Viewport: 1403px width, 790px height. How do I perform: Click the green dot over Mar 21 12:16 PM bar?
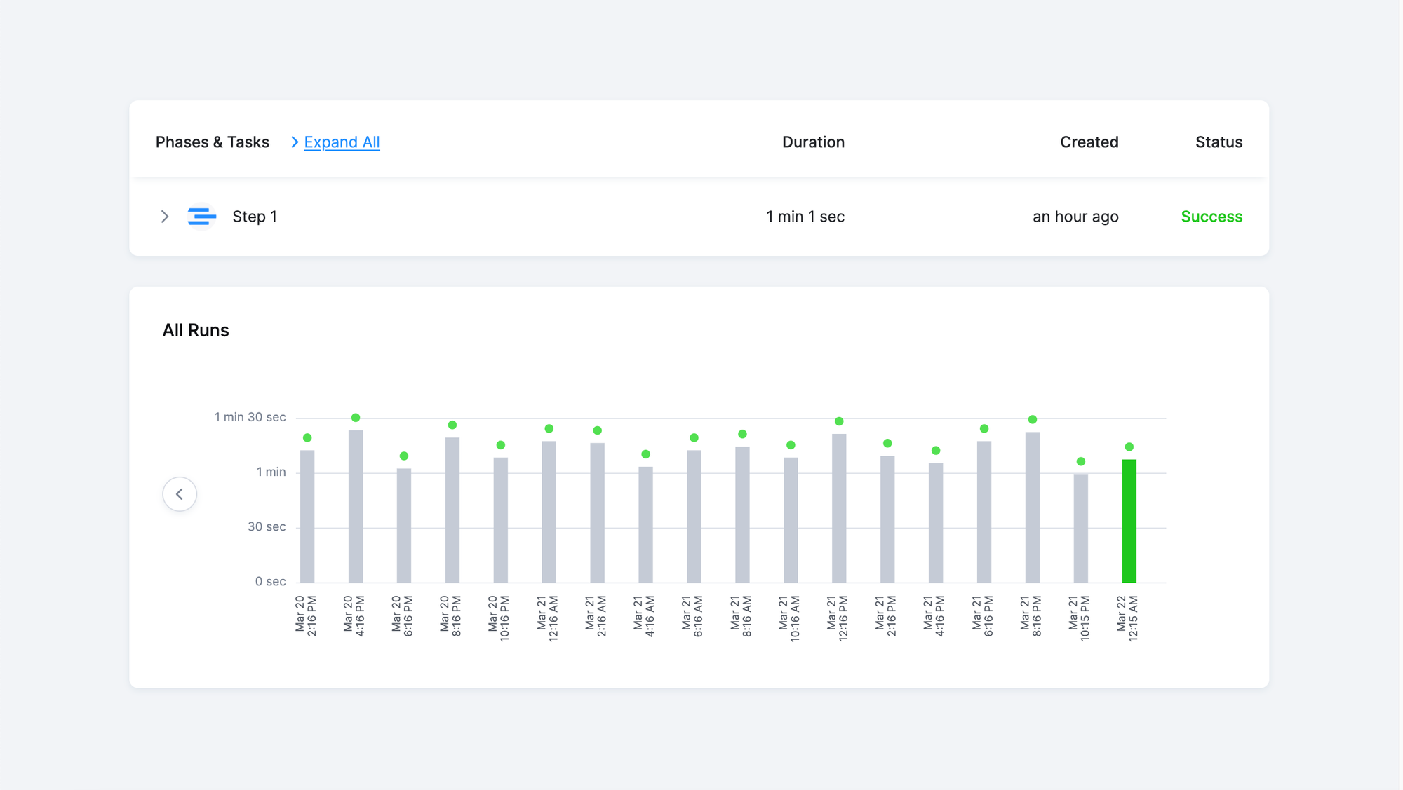coord(838,421)
